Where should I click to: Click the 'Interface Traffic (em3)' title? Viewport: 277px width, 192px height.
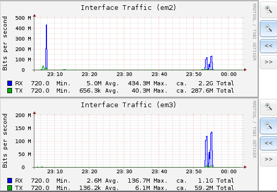129,105
